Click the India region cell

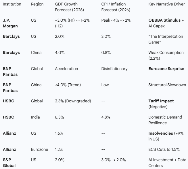tap(36, 117)
